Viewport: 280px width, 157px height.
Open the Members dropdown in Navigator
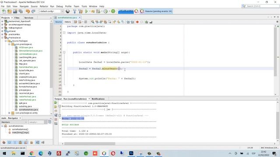(14, 122)
